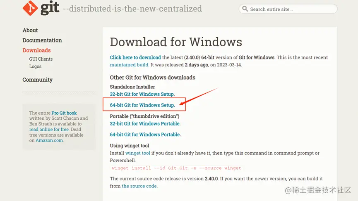Open the About section

[x=30, y=30]
